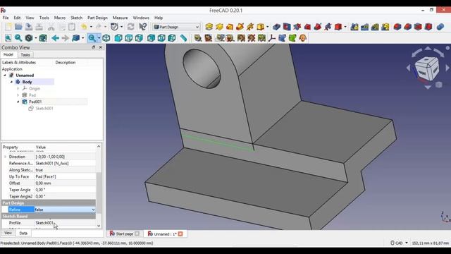Activate the What's This help pointer
Screen dimensions: 451x254
click(x=142, y=27)
